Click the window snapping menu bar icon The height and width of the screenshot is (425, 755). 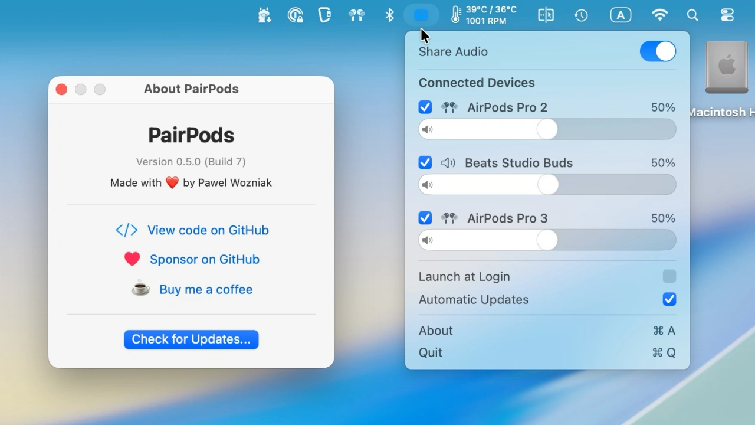(546, 15)
